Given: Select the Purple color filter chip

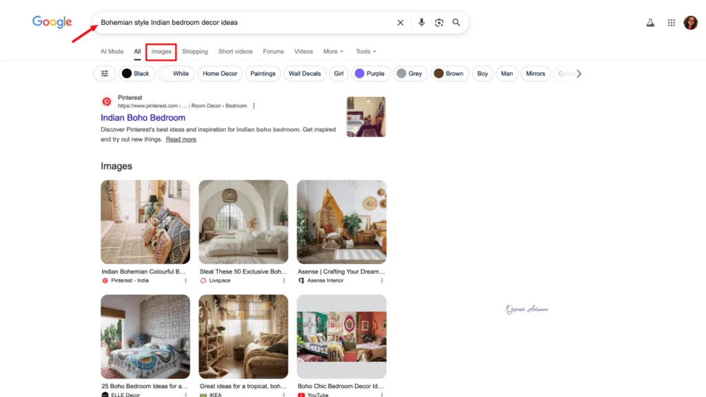Looking at the screenshot, I should click(x=370, y=73).
